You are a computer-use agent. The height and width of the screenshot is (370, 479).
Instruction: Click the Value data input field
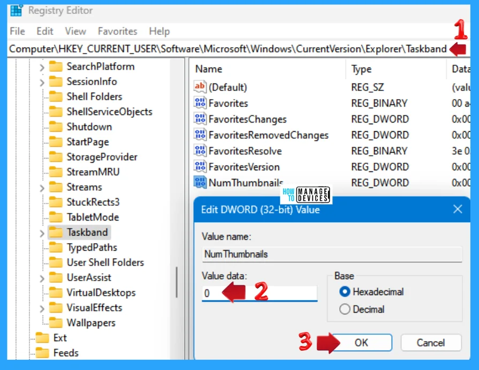point(260,293)
